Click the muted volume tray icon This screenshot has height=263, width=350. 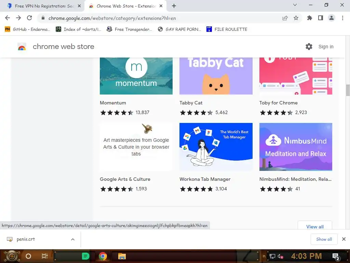[280, 256]
